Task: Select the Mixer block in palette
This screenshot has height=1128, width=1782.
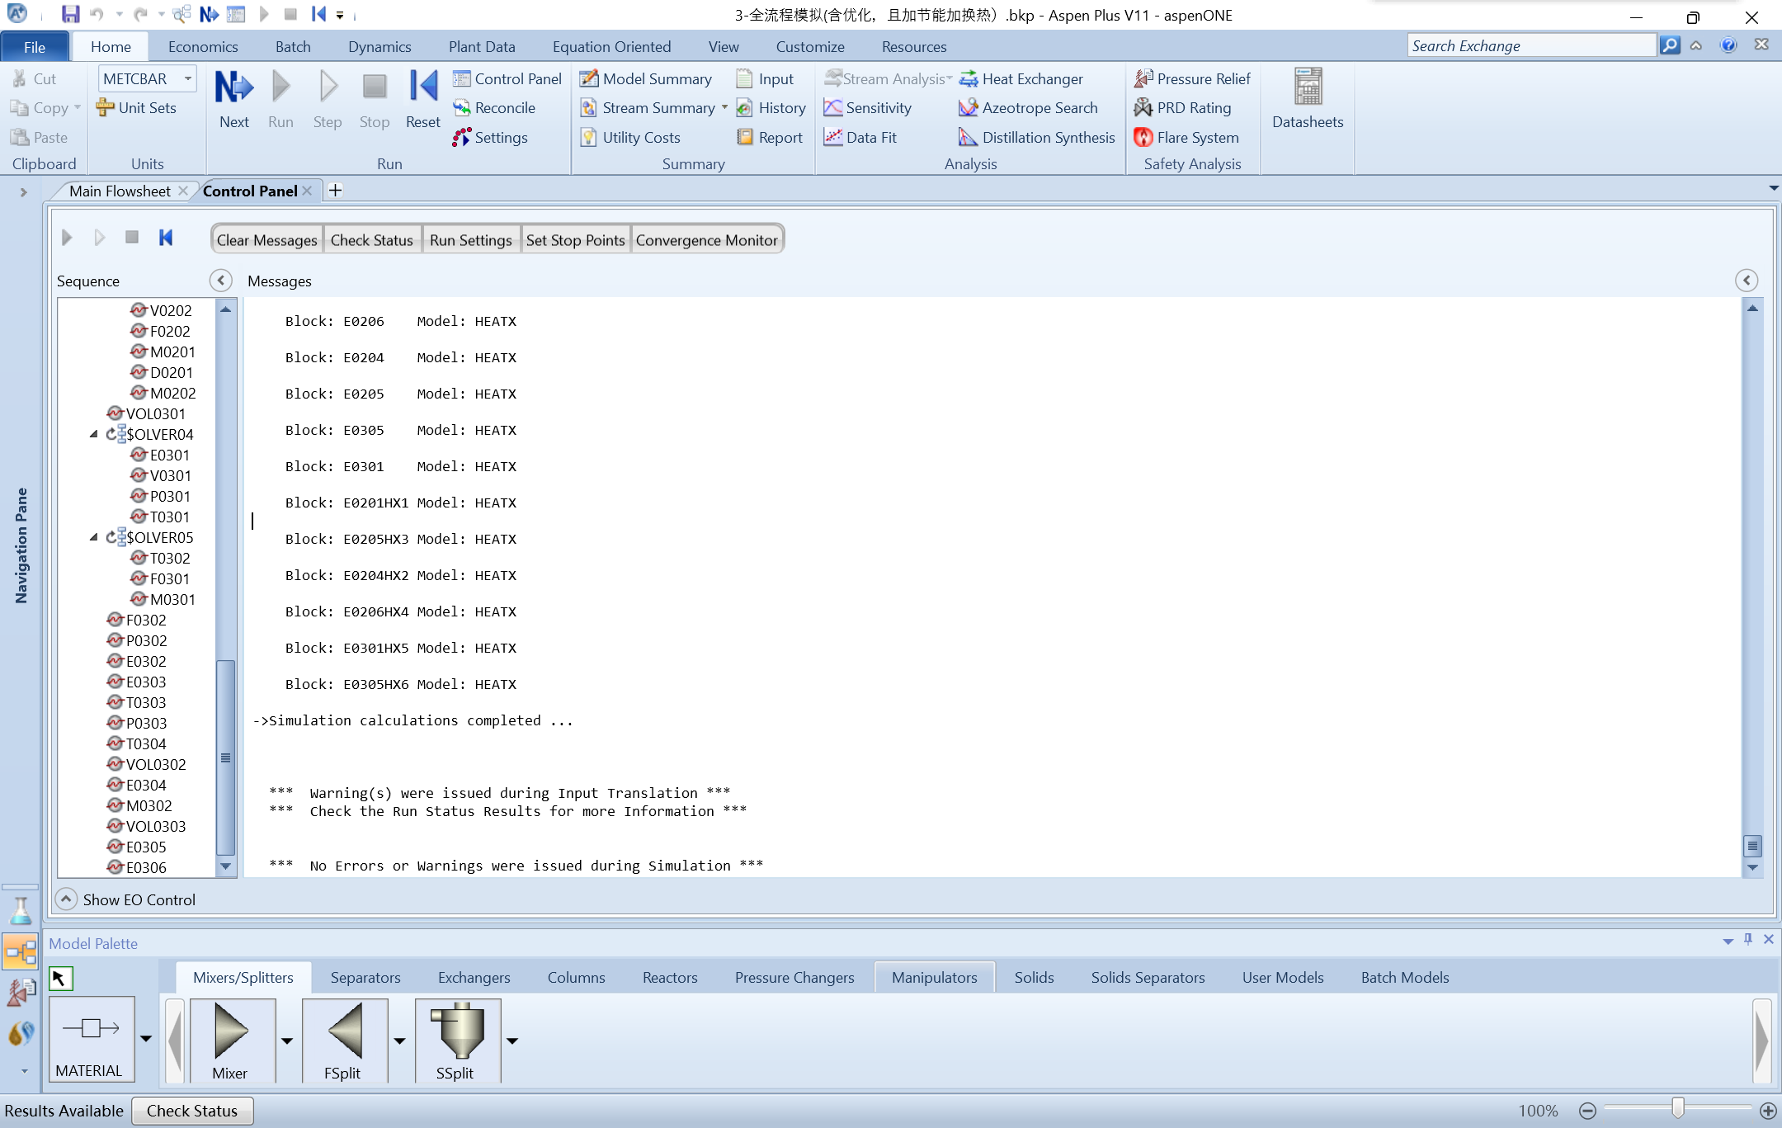Action: (x=230, y=1031)
